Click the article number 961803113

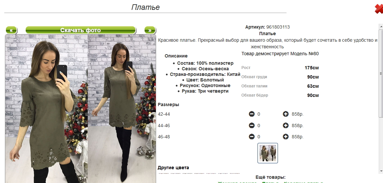(x=278, y=27)
